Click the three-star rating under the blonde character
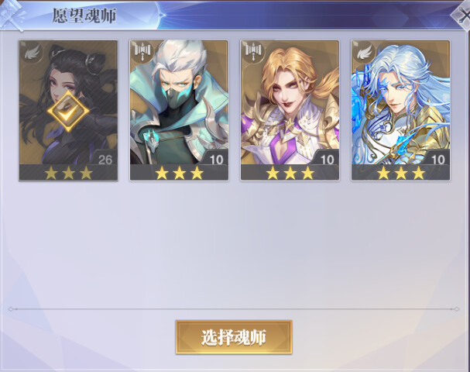 point(290,173)
